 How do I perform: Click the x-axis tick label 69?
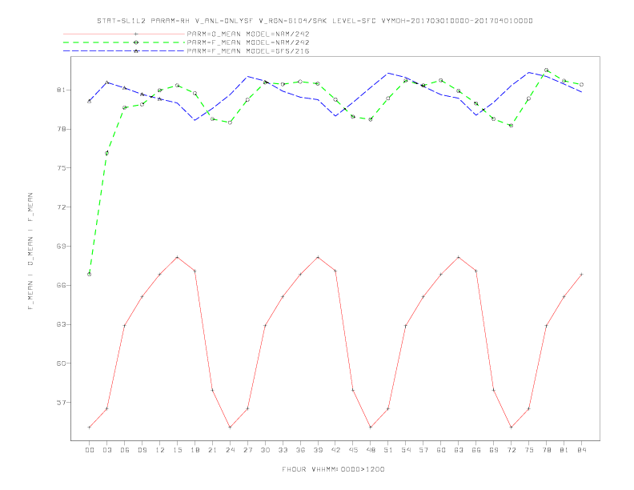tap(494, 450)
